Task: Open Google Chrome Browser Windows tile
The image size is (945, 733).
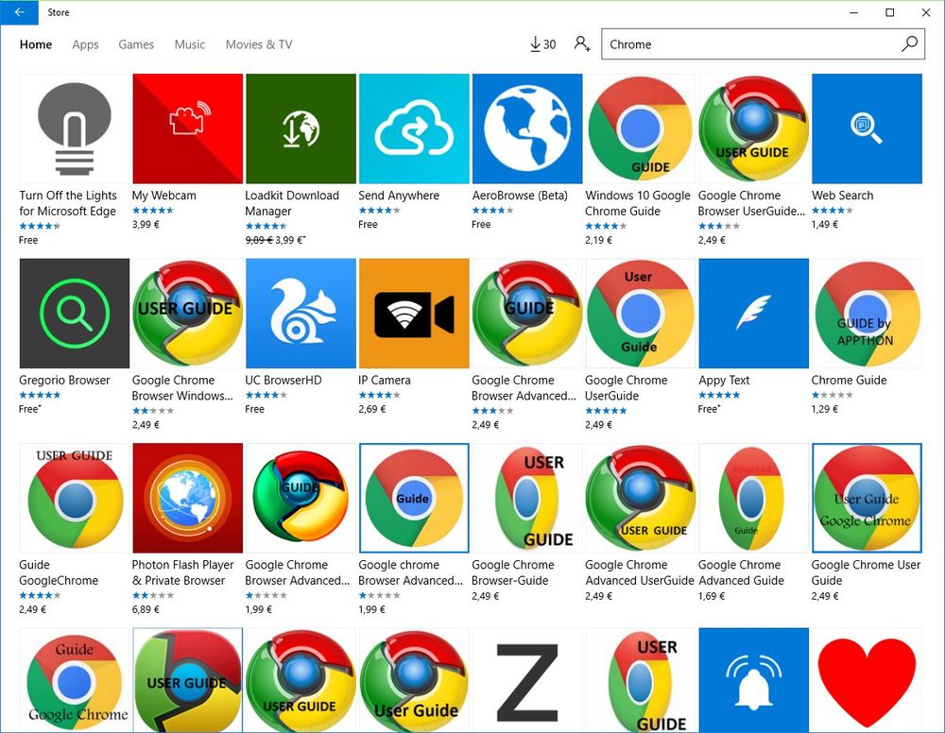Action: tap(187, 314)
